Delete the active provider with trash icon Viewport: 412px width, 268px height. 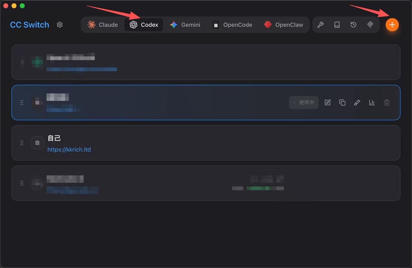pos(387,102)
